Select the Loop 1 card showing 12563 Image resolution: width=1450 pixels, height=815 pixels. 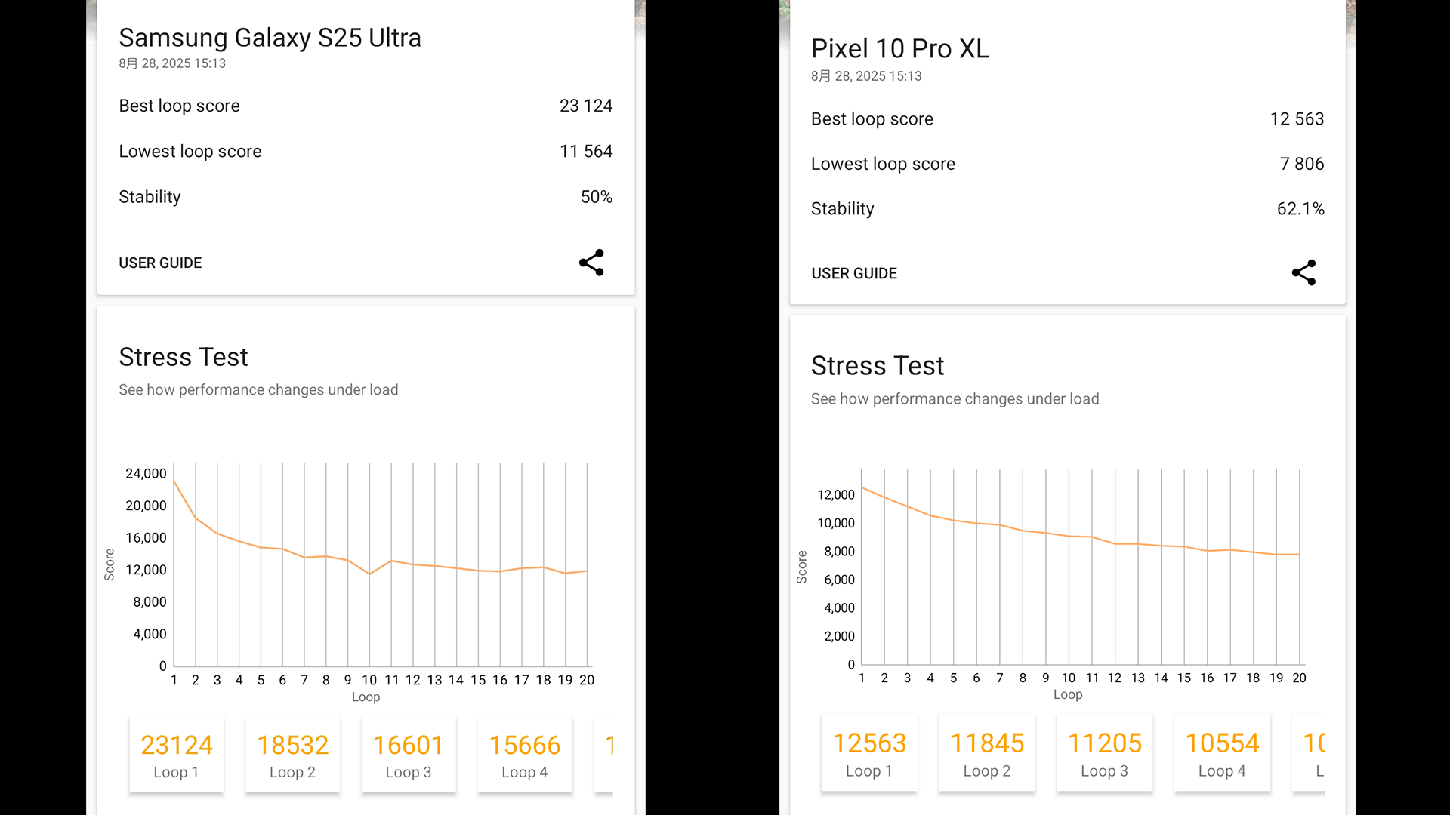tap(869, 752)
